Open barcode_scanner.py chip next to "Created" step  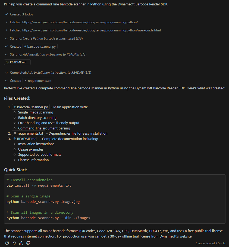(40, 47)
